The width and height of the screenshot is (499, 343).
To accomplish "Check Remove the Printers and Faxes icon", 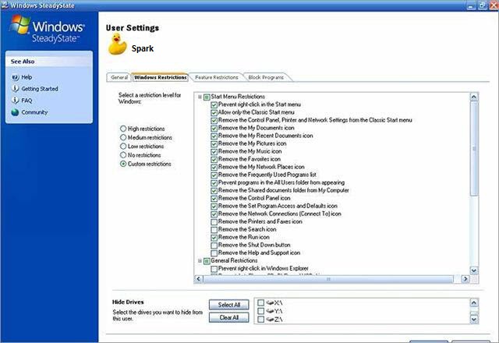I will [x=214, y=221].
